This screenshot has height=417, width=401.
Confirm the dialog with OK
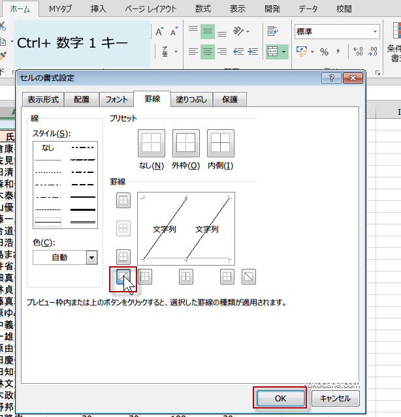tap(280, 398)
